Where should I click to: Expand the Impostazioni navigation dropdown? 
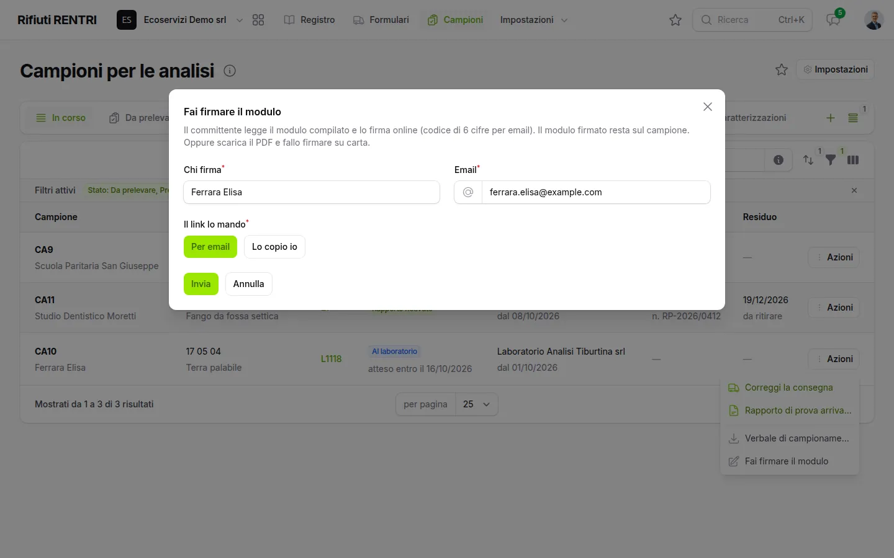tap(534, 20)
